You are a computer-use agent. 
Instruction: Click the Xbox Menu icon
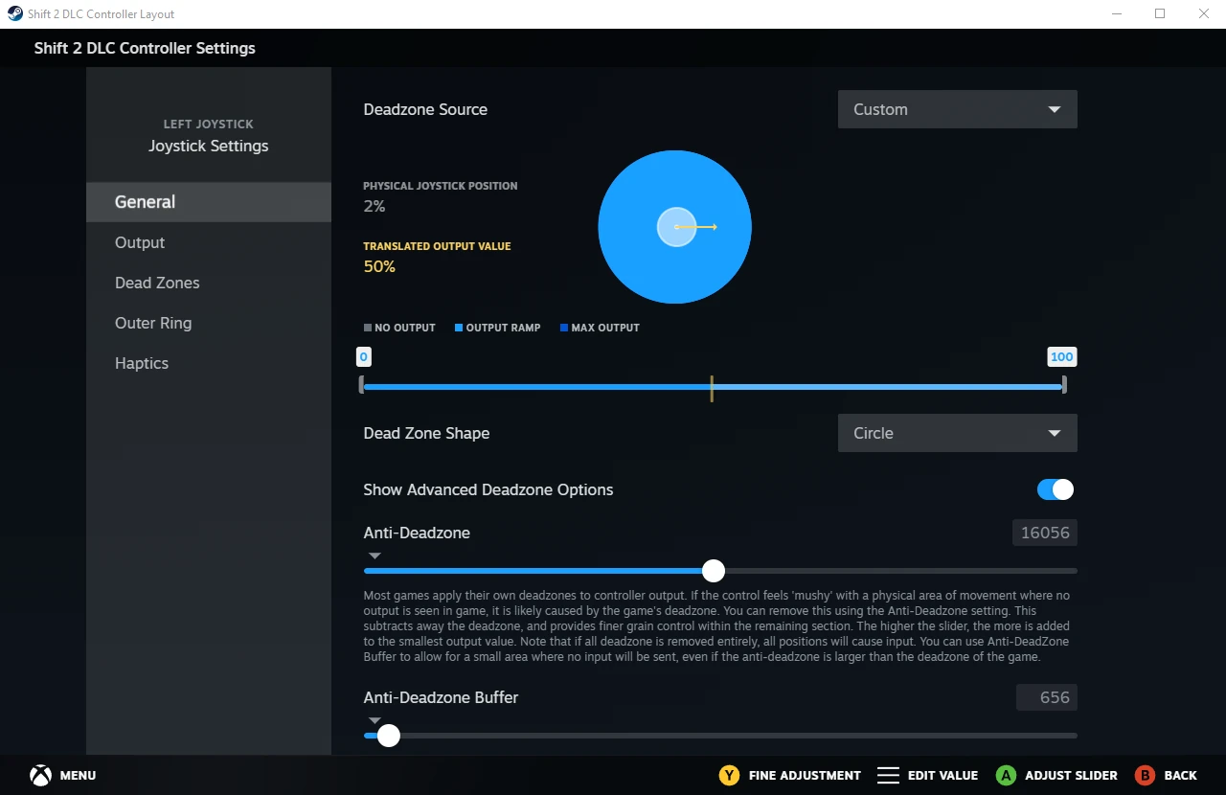tap(40, 775)
